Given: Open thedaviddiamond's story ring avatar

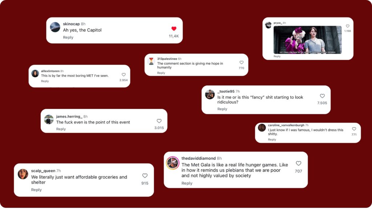Looking at the screenshot, I should pos(173,163).
